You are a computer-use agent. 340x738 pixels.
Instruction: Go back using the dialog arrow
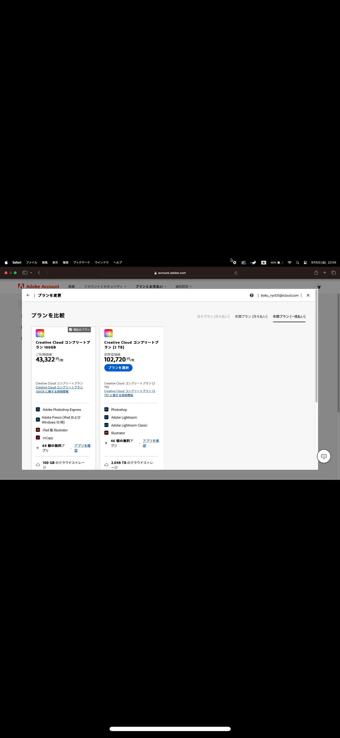tap(28, 295)
